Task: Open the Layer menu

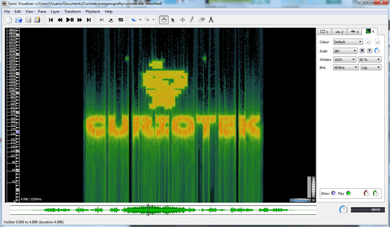Action: (55, 11)
